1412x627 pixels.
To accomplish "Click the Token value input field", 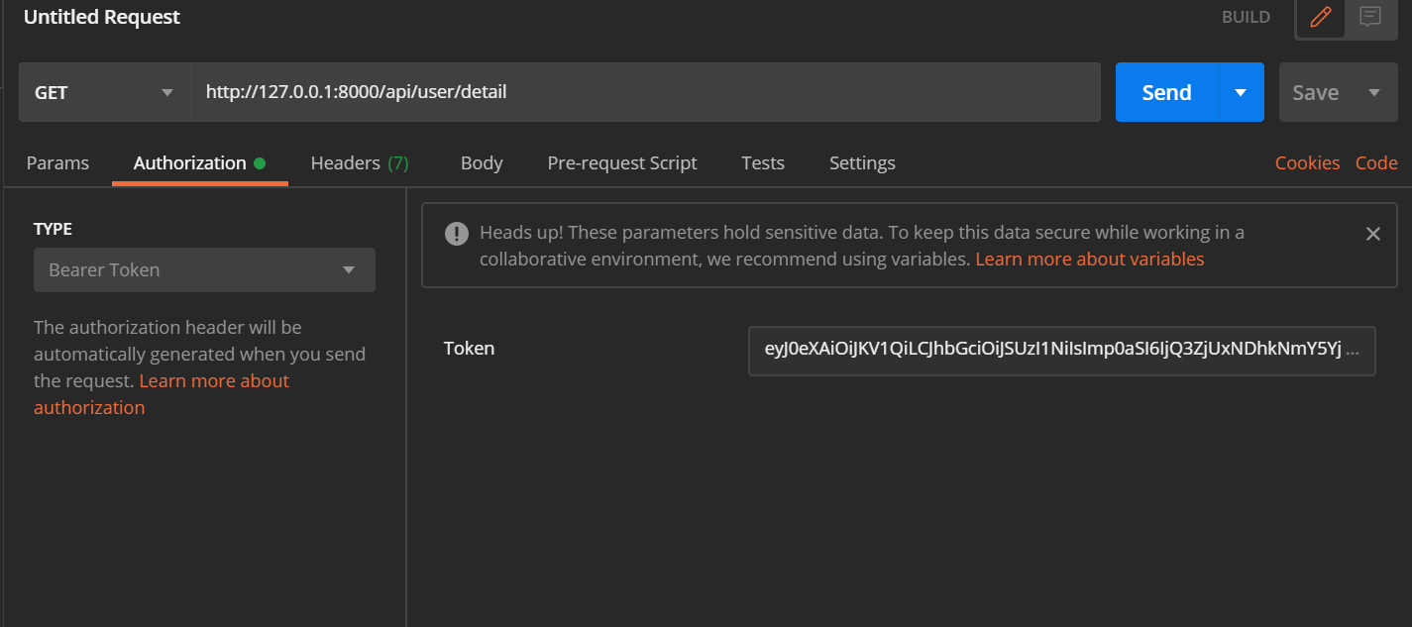I will tap(1061, 351).
